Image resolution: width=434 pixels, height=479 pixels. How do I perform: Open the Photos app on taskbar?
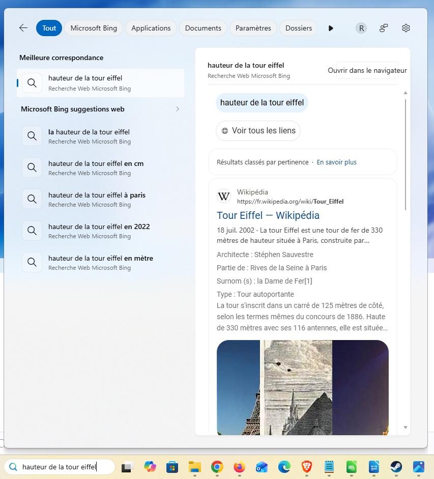click(419, 467)
